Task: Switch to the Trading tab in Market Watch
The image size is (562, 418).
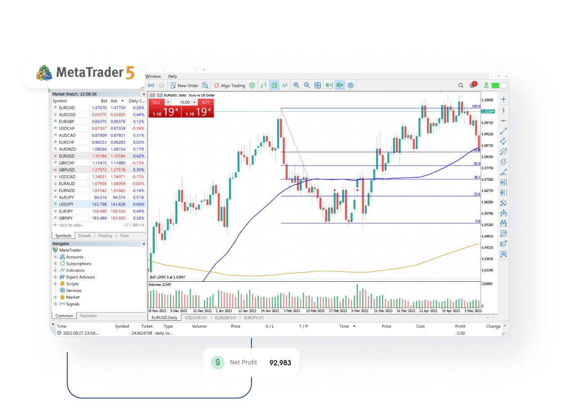Action: pyautogui.click(x=105, y=236)
